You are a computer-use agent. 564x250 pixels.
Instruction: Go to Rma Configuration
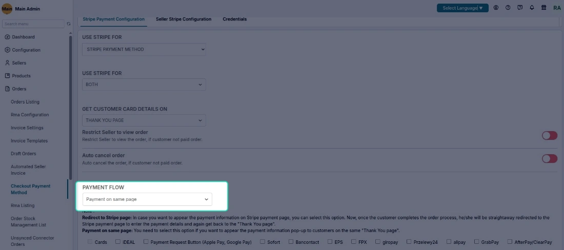click(x=30, y=115)
